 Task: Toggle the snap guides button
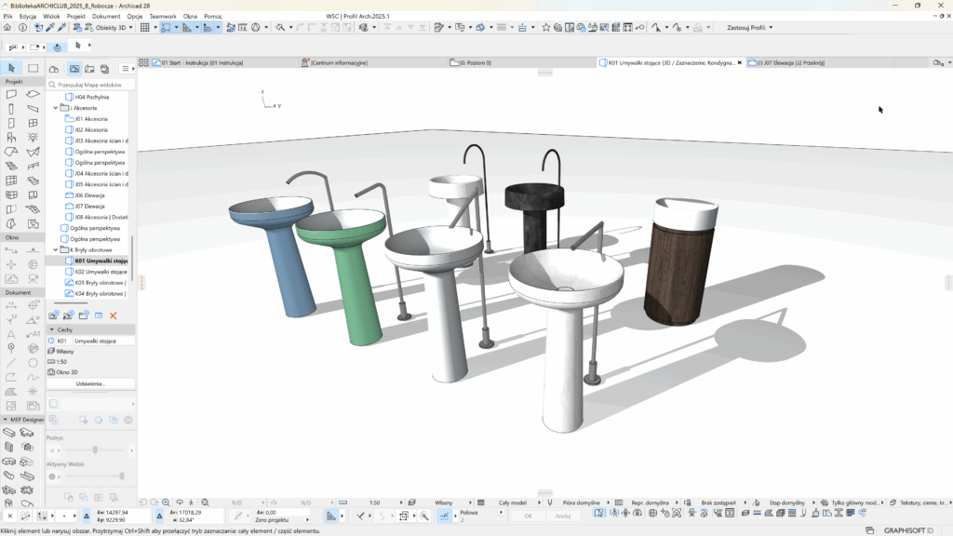(167, 28)
